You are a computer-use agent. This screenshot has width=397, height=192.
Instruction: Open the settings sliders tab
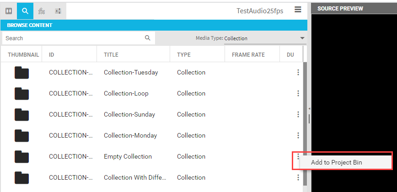tap(58, 11)
